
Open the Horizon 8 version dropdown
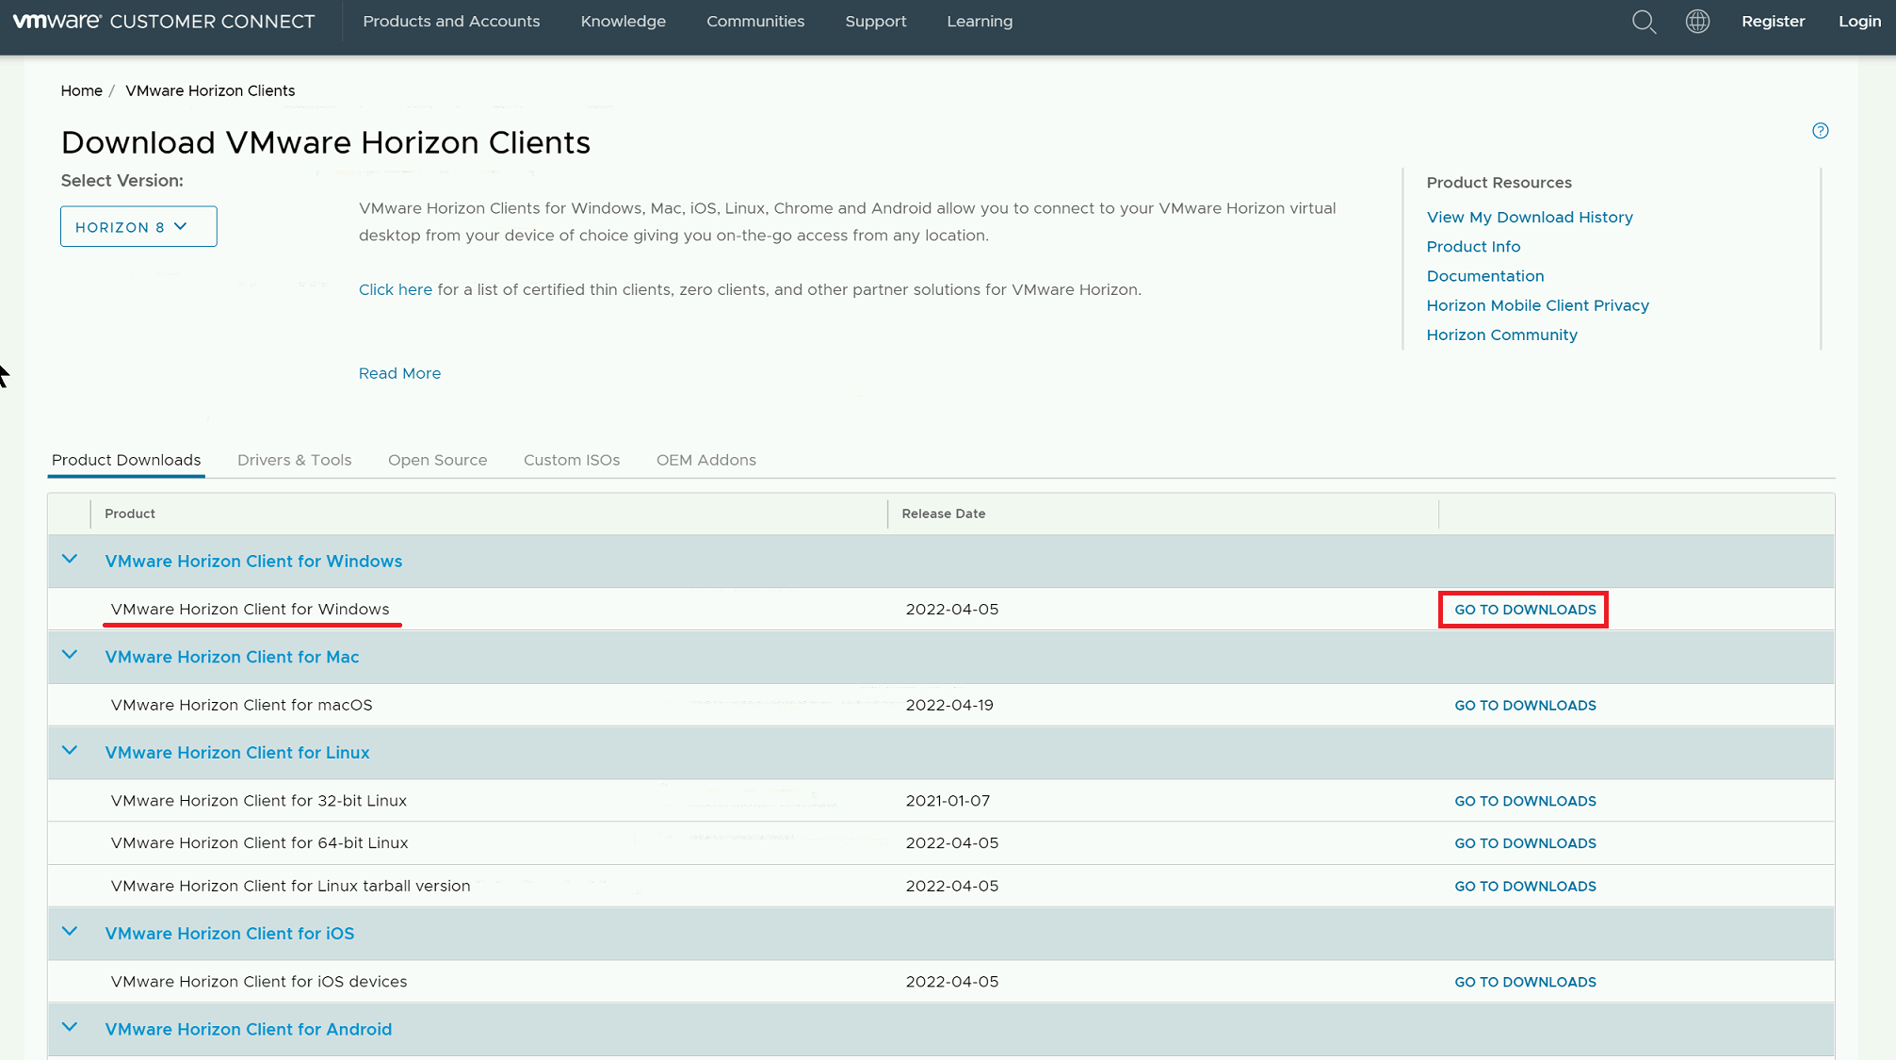click(x=138, y=227)
